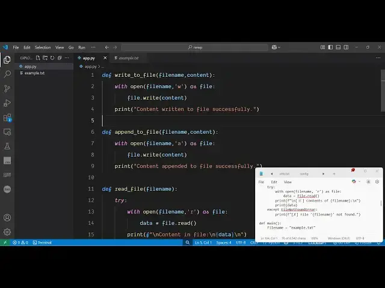Open the editor more actions ellipsis

[x=378, y=58]
